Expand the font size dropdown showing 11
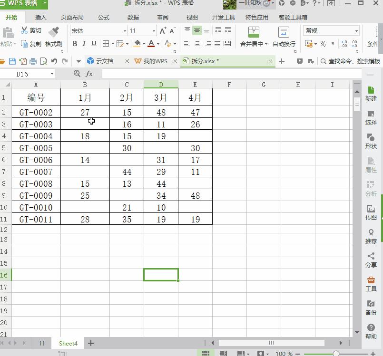This screenshot has height=356, width=383. coord(154,31)
